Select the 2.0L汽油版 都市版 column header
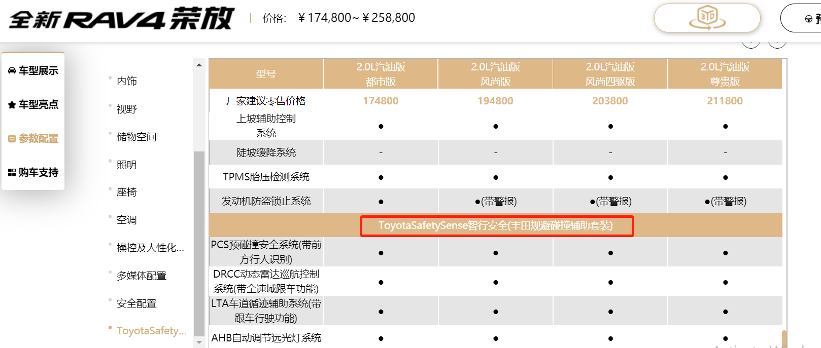This screenshot has width=821, height=348. 381,74
